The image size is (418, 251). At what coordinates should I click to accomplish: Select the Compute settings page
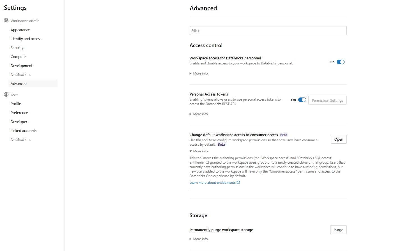[x=18, y=57]
